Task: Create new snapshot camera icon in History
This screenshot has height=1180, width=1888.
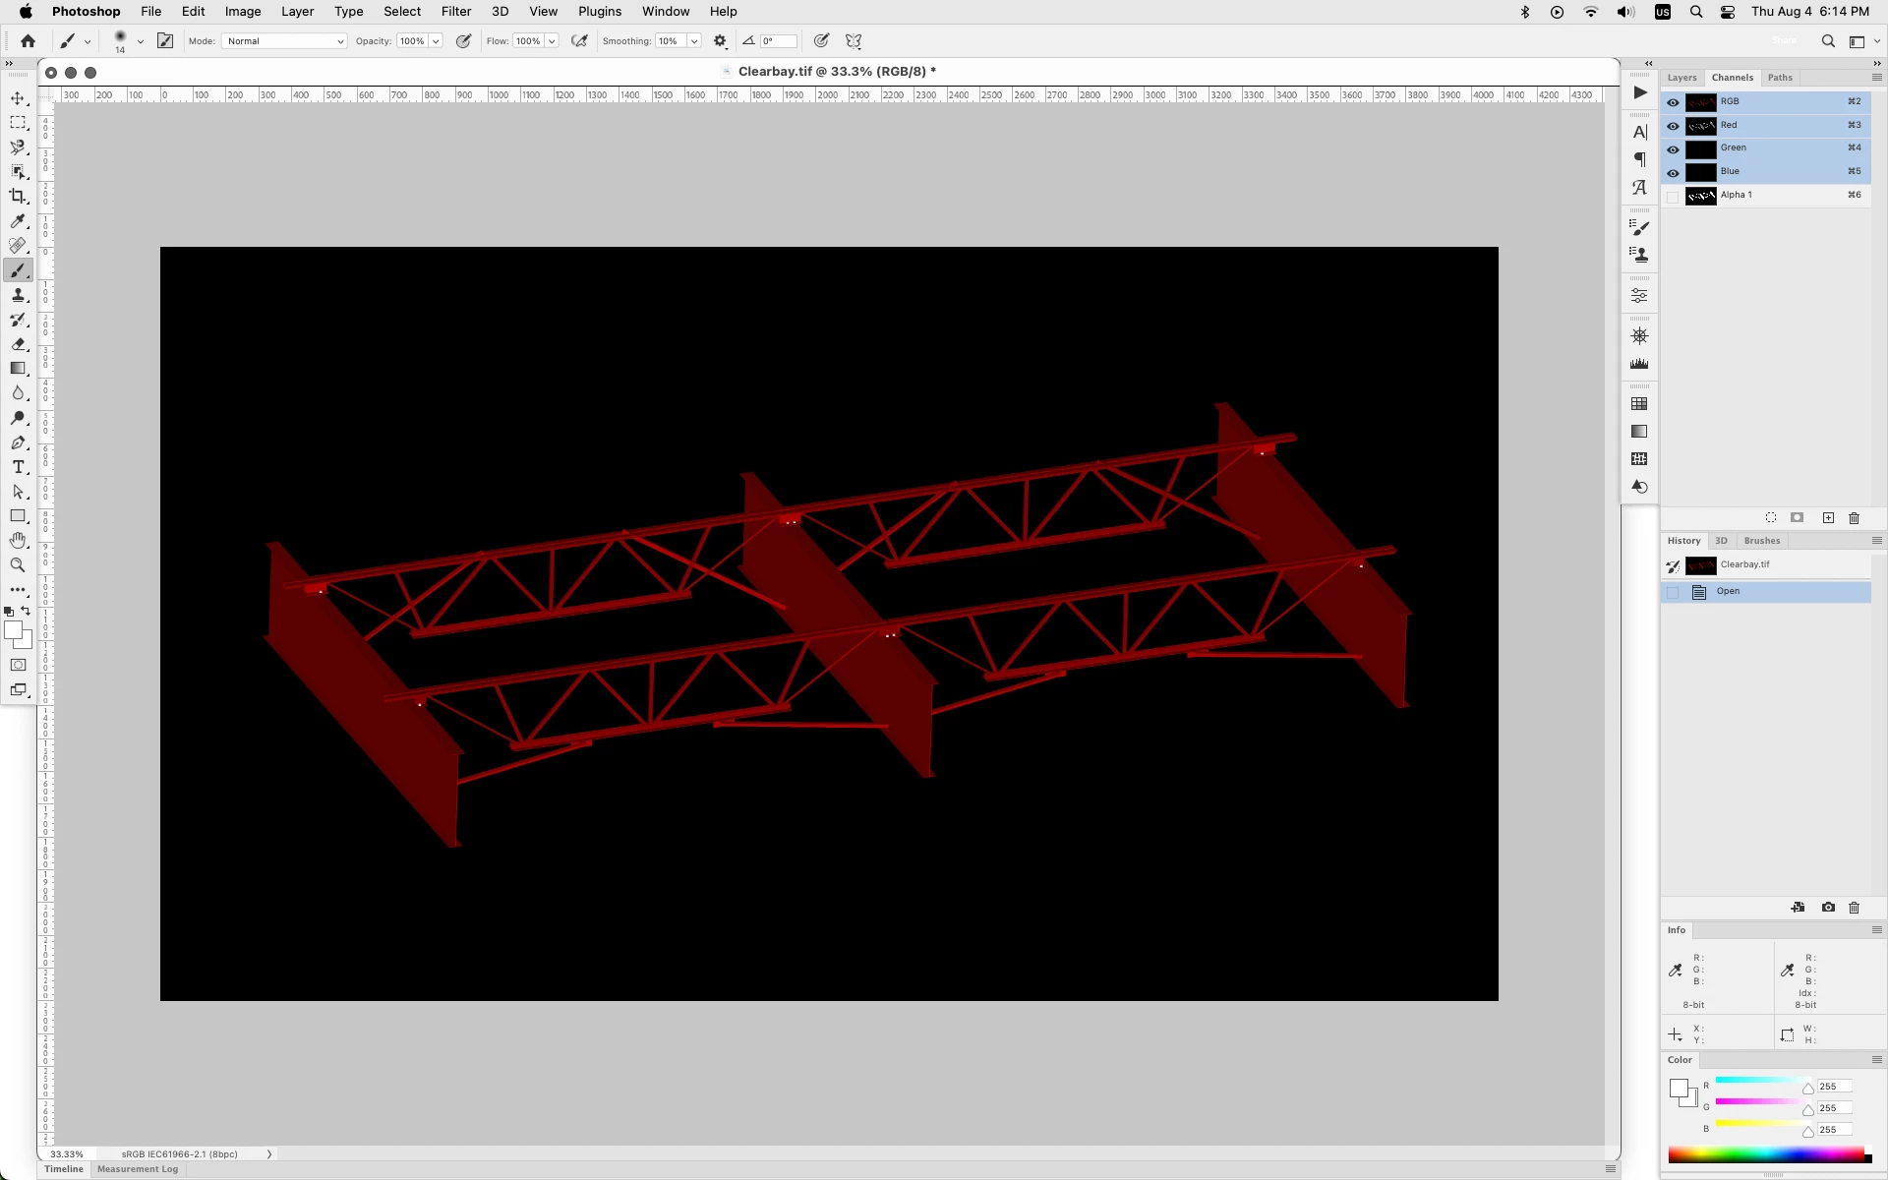Action: [1827, 908]
